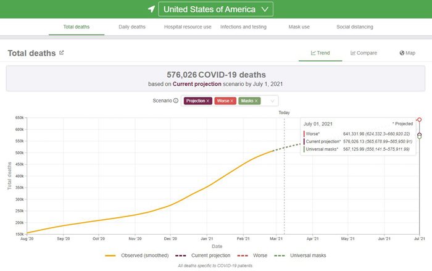Screen dimensions: 432x271
Task: Remove the Worse scenario tag
Action: (232, 101)
